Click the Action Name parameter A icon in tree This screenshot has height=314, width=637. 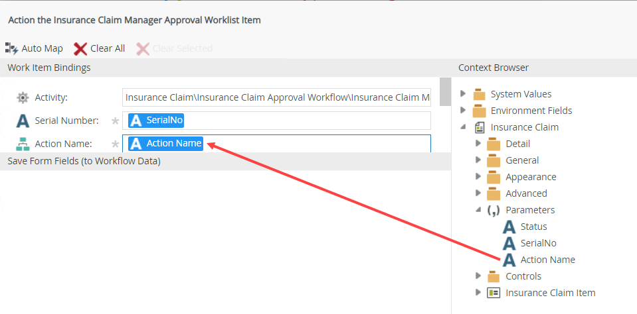click(509, 260)
